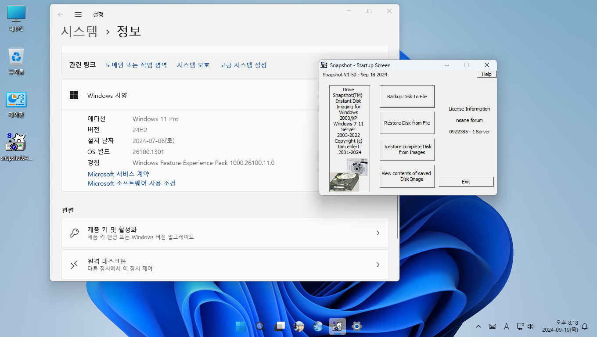Click View contents of saved Disk Image
This screenshot has height=337, width=597.
[x=407, y=176]
